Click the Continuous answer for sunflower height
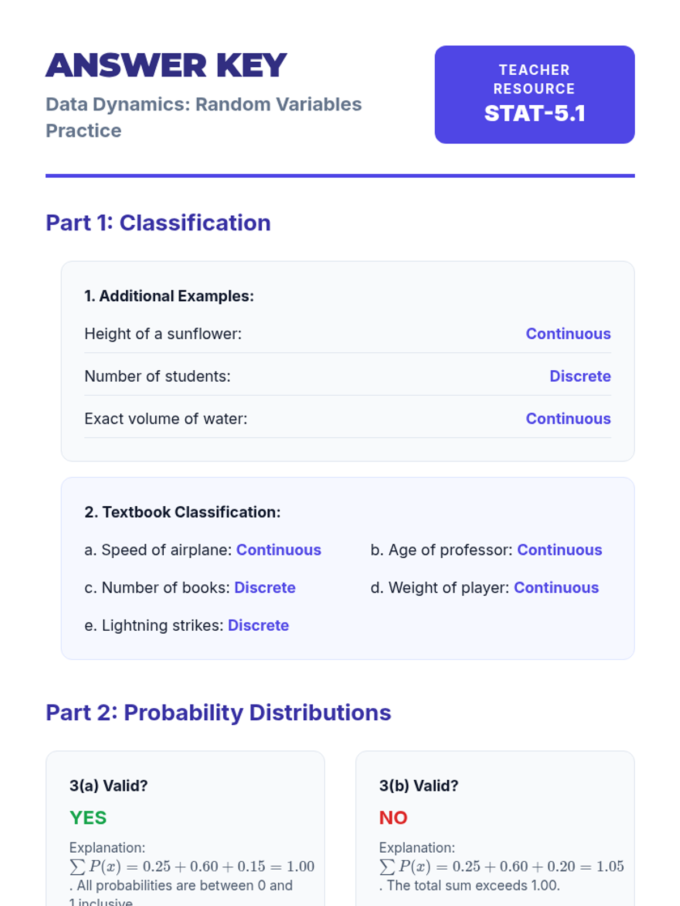 568,334
